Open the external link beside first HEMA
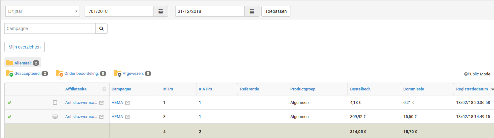Image resolution: width=494 pixels, height=138 pixels. (127, 103)
